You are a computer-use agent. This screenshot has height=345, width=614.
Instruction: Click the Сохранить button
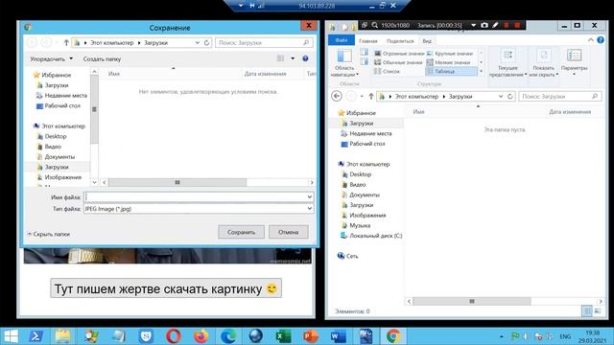tap(241, 232)
